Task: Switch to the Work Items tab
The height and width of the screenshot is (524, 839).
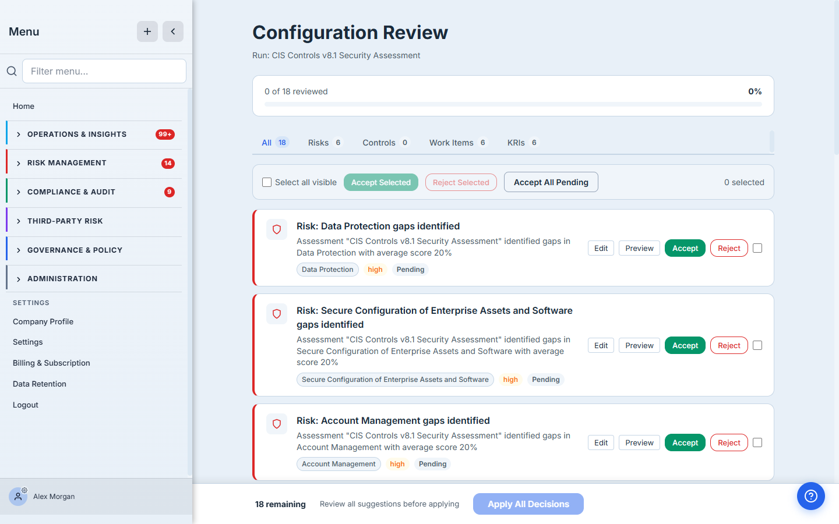Action: click(x=458, y=143)
